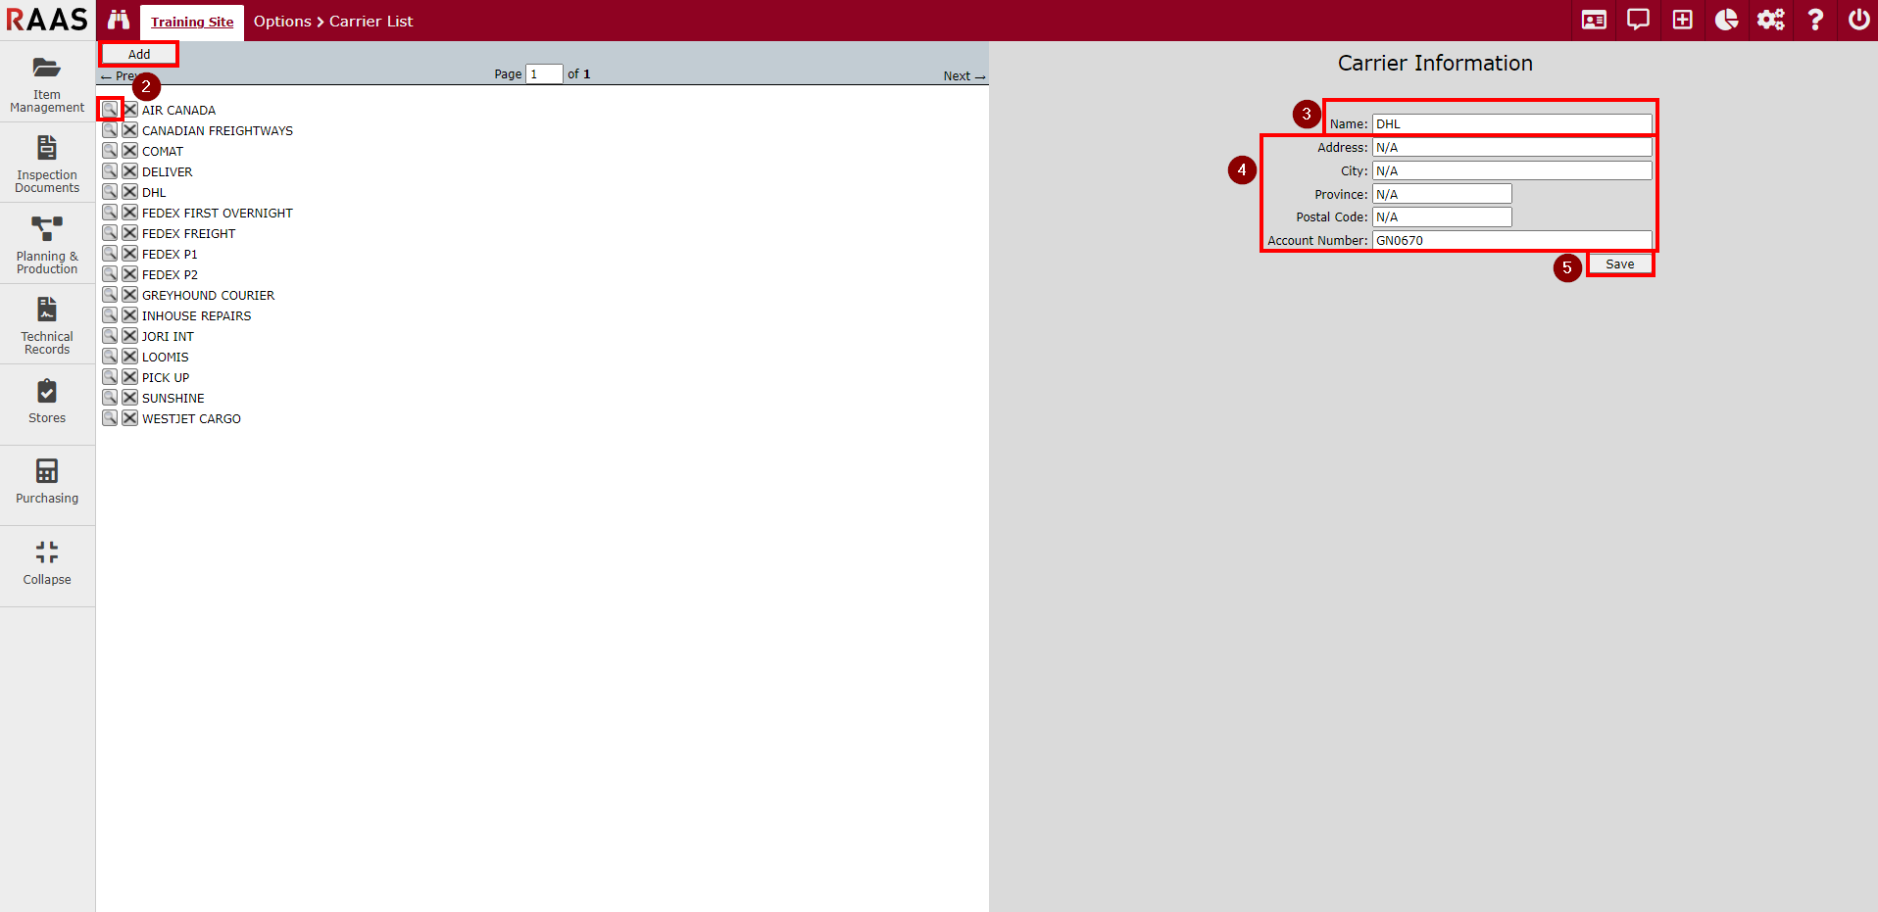
Task: Click the power logout icon
Action: [x=1858, y=21]
